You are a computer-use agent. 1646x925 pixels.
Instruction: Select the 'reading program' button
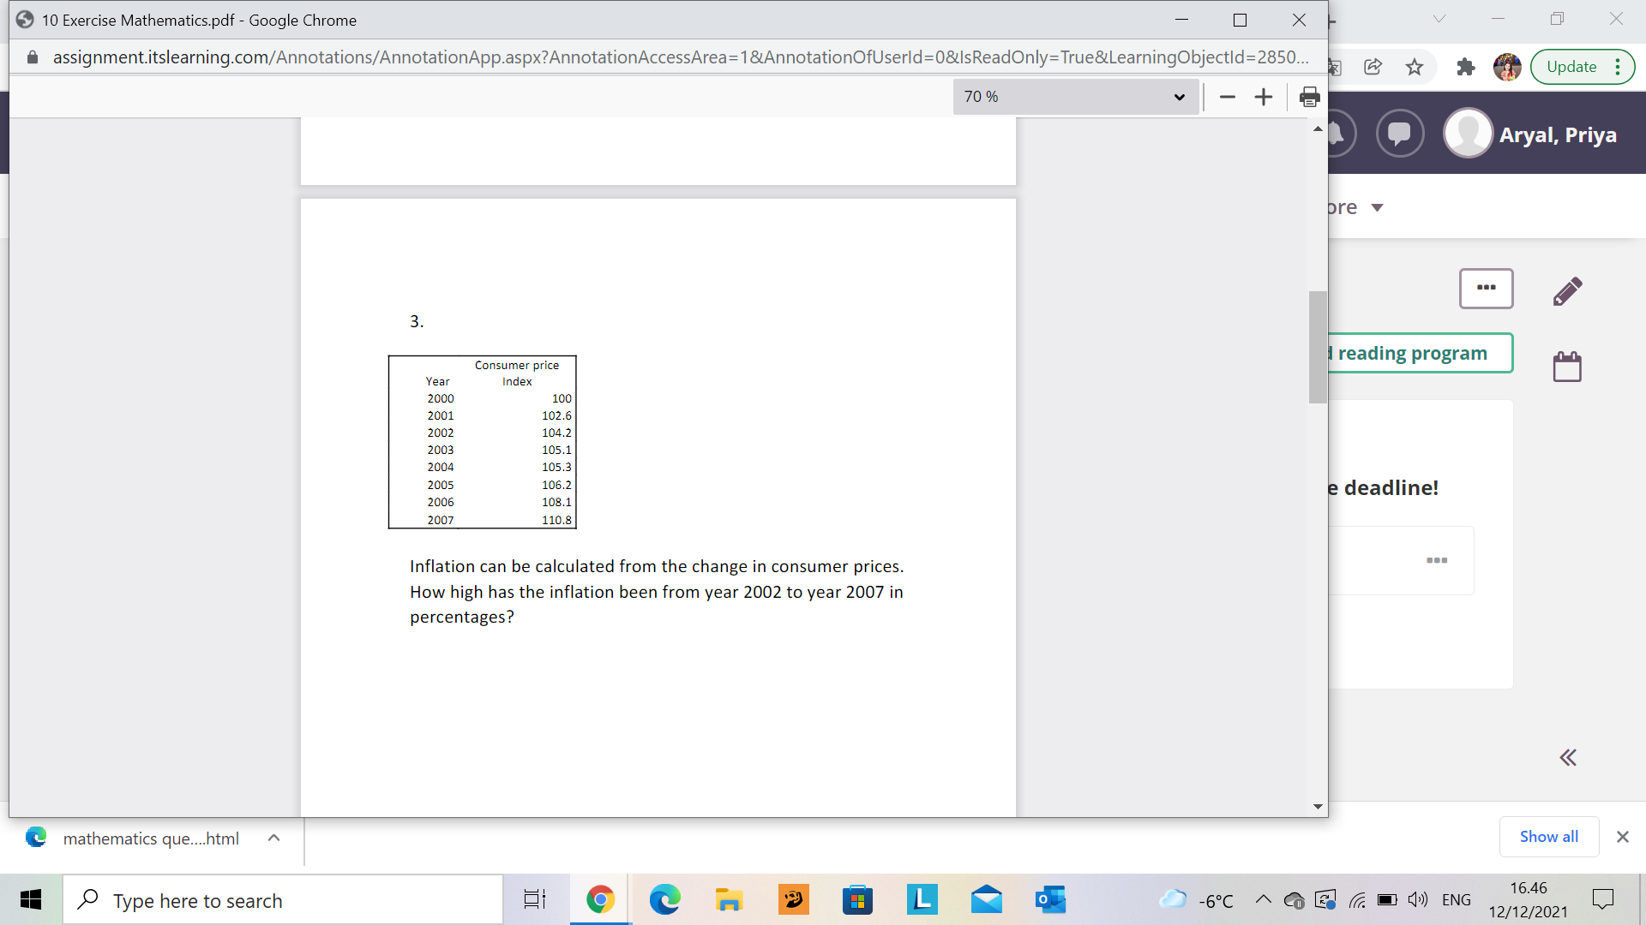(x=1409, y=353)
